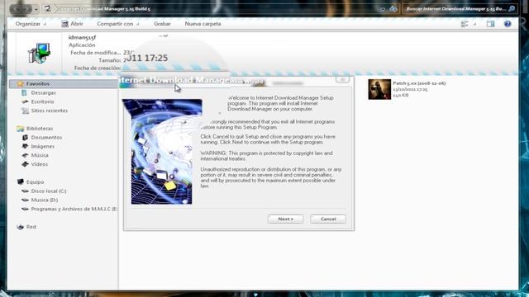Click the Favoritos star icon
Image resolution: width=529 pixels, height=297 pixels.
point(20,83)
